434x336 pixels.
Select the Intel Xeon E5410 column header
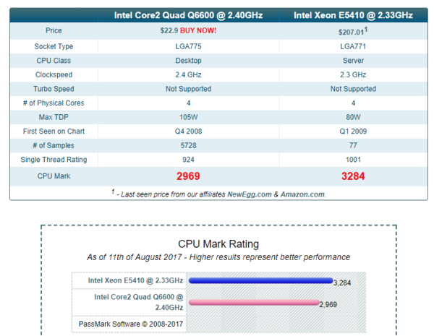pos(353,14)
